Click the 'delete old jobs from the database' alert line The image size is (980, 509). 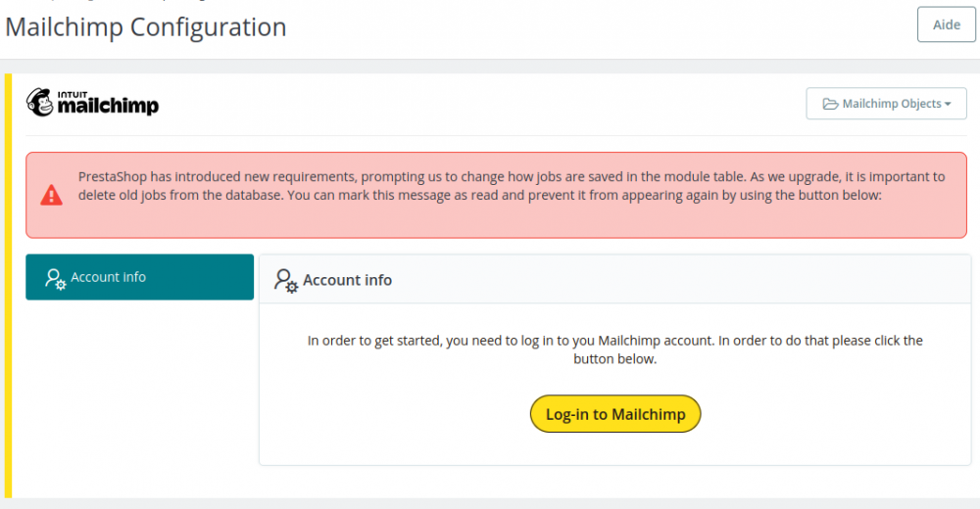(x=480, y=195)
